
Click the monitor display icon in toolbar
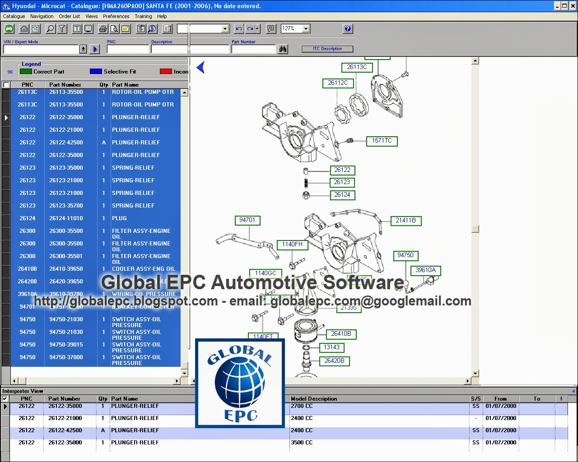(x=88, y=29)
